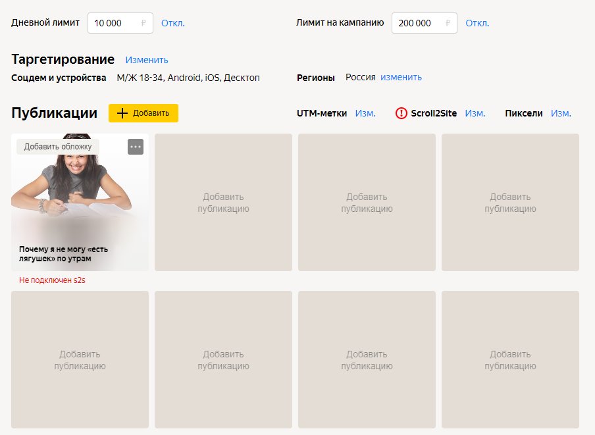
Task: Focus the Лимит на кампанию input field
Action: pos(419,23)
